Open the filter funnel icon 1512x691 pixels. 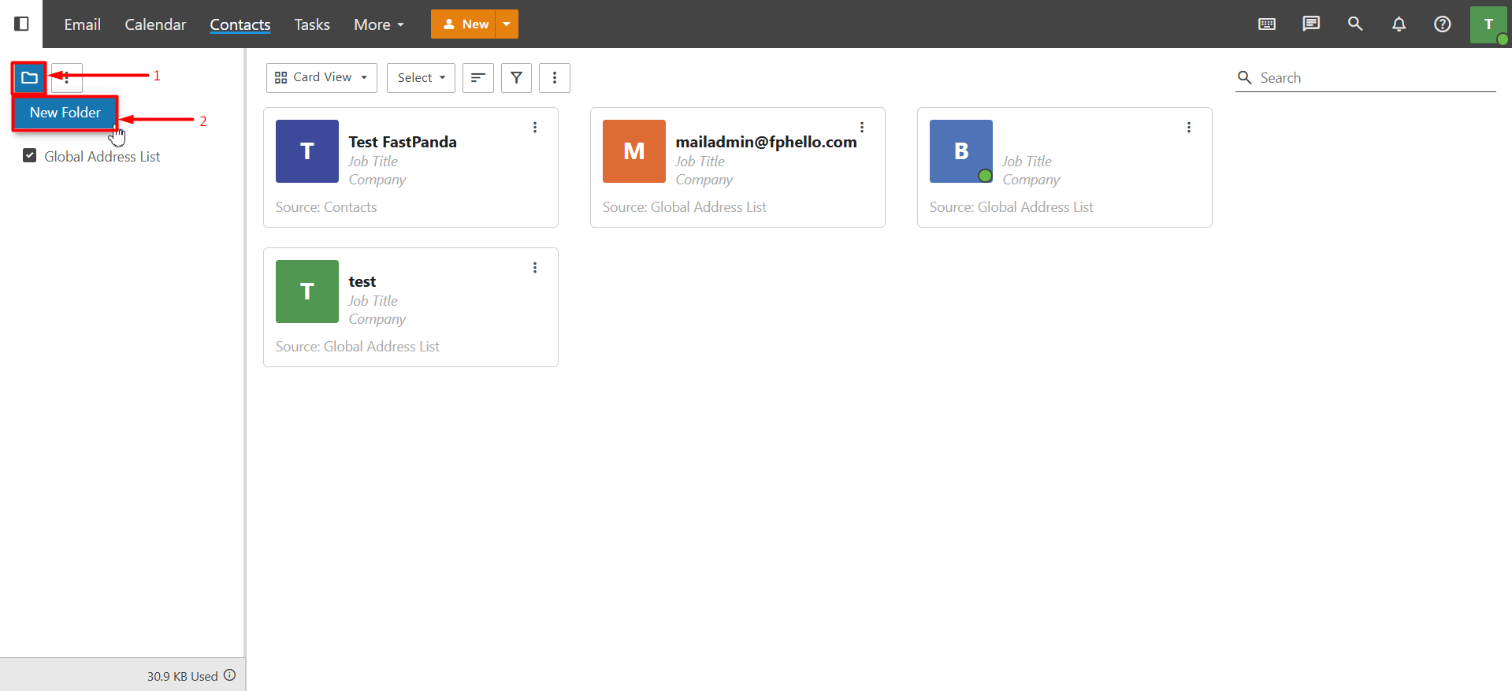coord(516,77)
